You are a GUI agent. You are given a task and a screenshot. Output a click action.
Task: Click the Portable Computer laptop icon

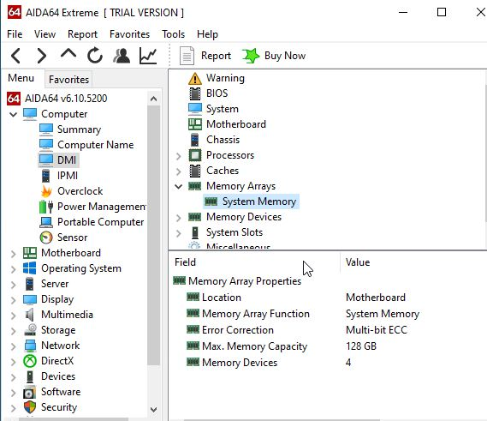click(x=46, y=222)
